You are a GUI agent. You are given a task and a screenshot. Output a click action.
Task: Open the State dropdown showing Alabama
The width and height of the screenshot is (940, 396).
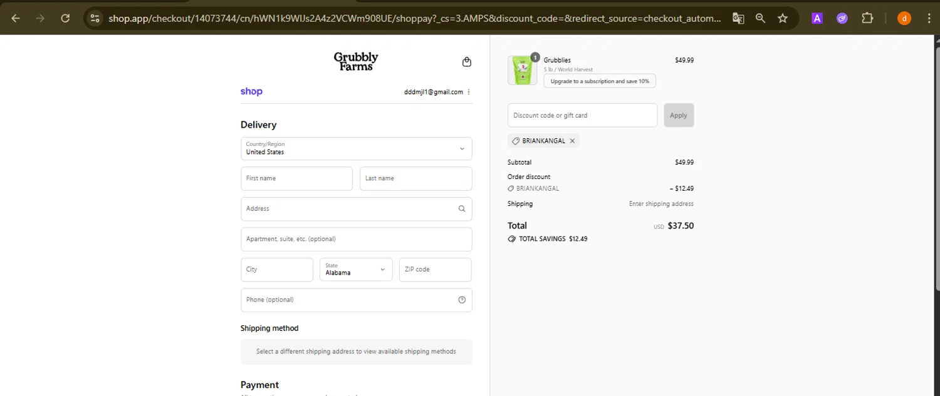(x=356, y=270)
